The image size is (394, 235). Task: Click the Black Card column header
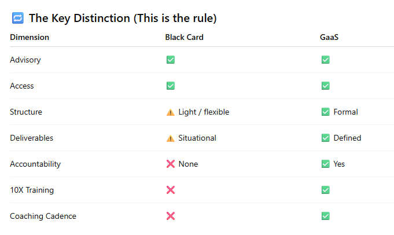click(x=184, y=38)
